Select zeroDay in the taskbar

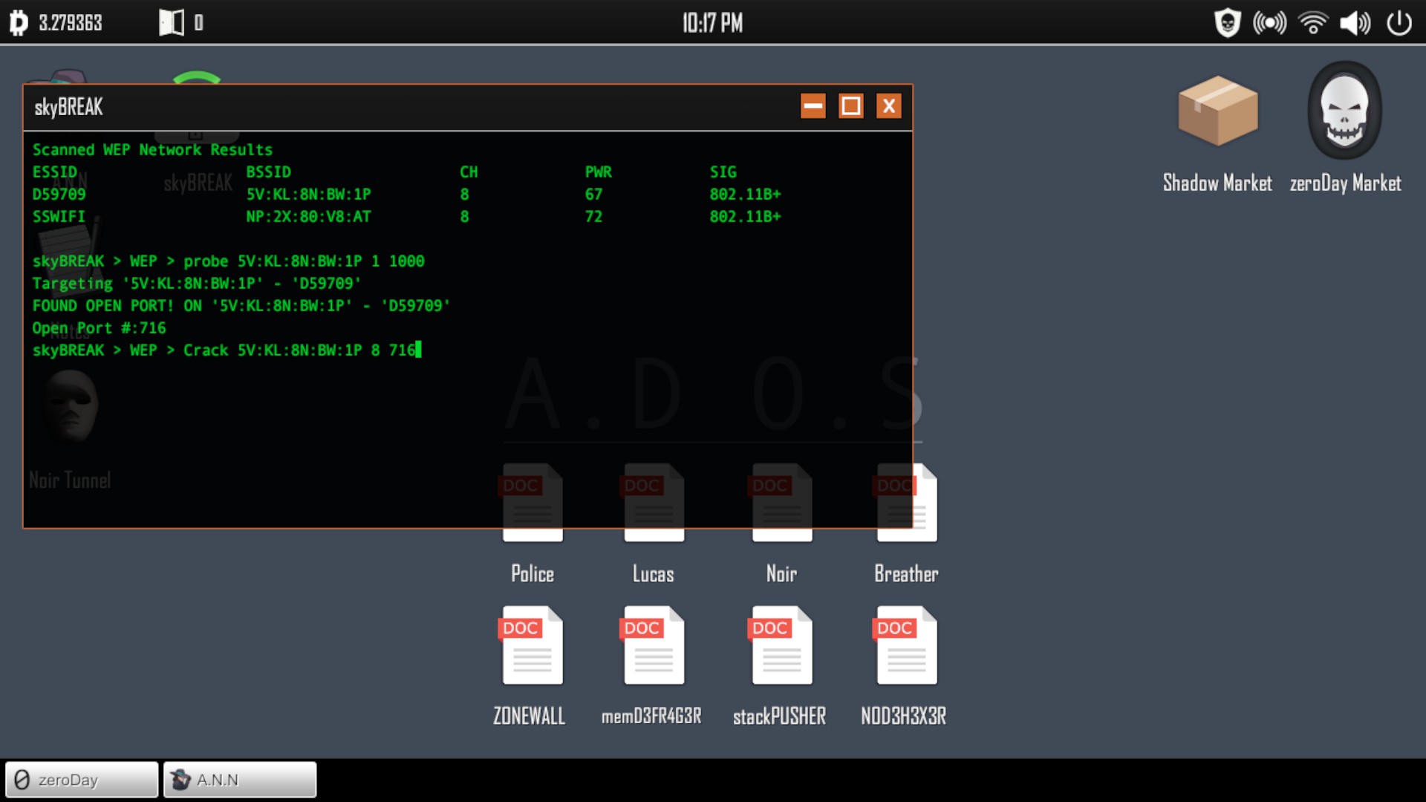point(82,780)
